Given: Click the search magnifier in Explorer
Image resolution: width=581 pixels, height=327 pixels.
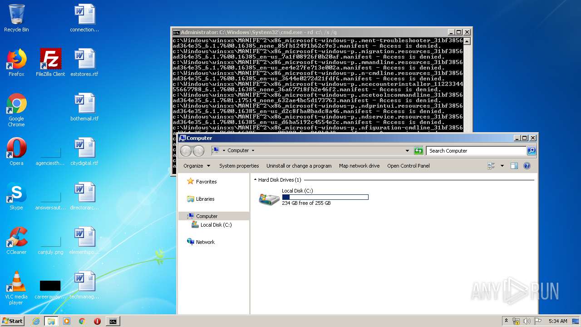Looking at the screenshot, I should pyautogui.click(x=532, y=151).
